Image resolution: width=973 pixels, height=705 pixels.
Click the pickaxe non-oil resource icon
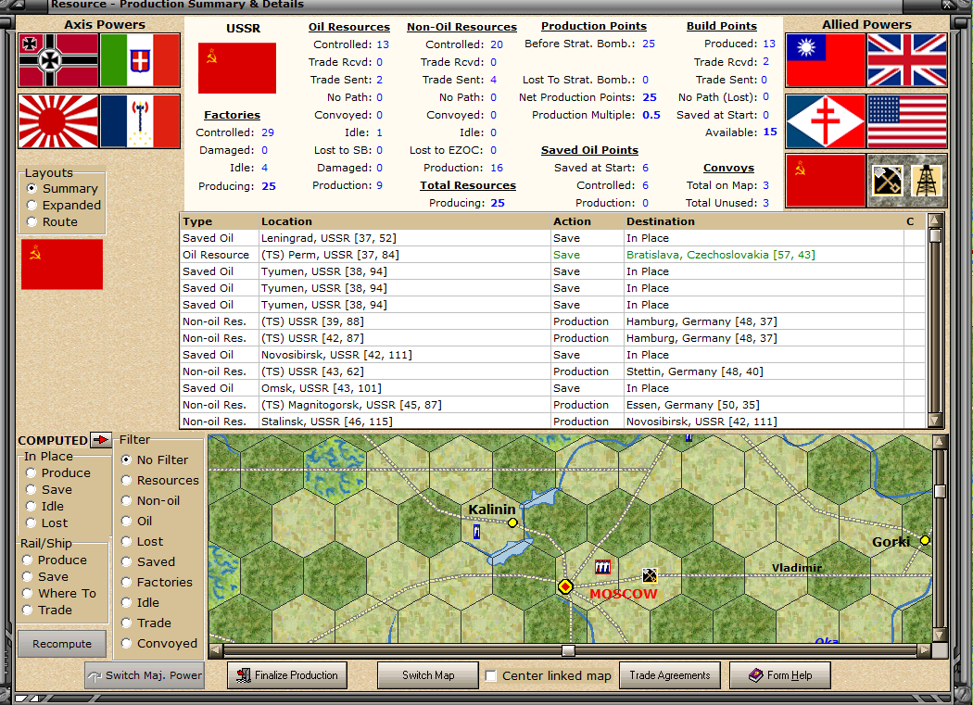[888, 181]
